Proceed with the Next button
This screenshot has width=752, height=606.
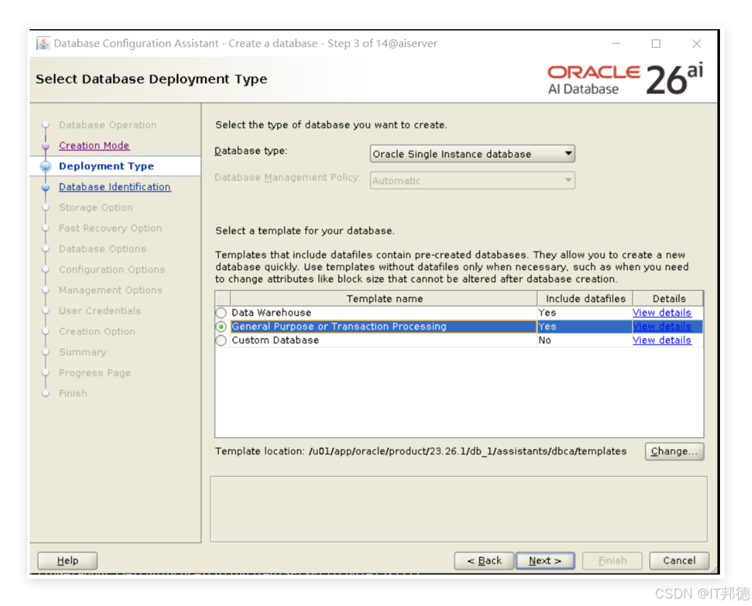[x=545, y=561]
